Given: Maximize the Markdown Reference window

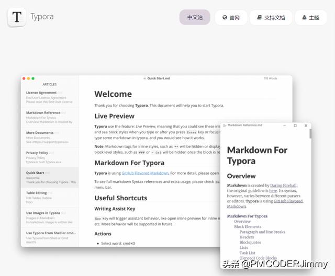Looking at the screenshot, I should [x=295, y=125].
